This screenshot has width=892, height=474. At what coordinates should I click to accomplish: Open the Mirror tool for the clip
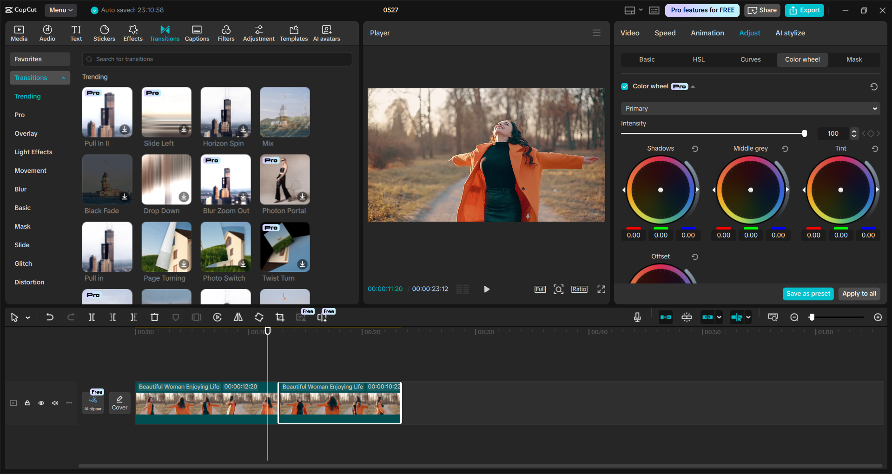(238, 317)
